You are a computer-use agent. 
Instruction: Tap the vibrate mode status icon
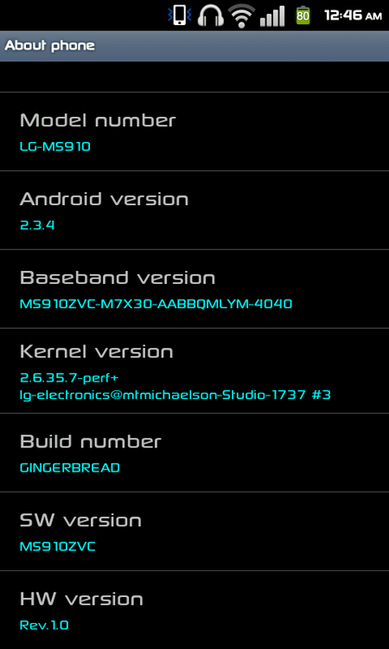tap(180, 16)
